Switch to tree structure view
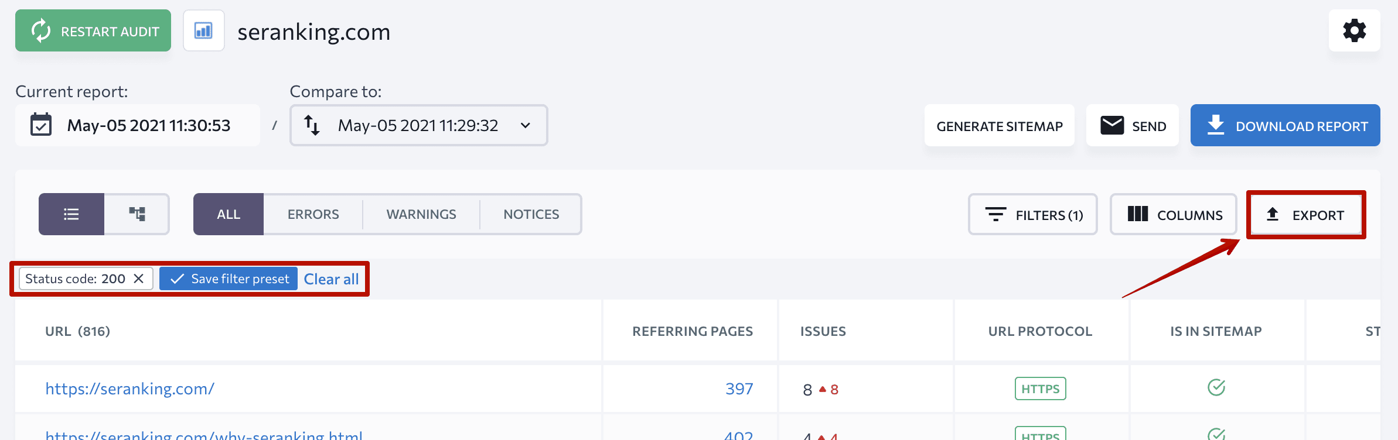The width and height of the screenshot is (1398, 440). (137, 214)
